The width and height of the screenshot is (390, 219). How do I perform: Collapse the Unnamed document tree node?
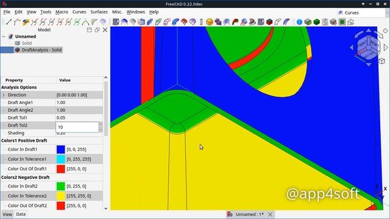coord(4,36)
